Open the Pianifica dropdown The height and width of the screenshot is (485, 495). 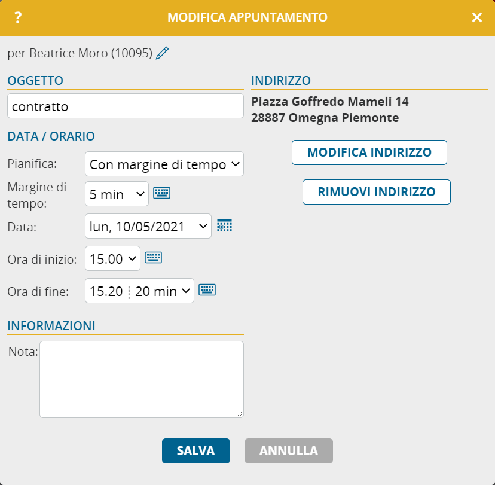(x=164, y=164)
